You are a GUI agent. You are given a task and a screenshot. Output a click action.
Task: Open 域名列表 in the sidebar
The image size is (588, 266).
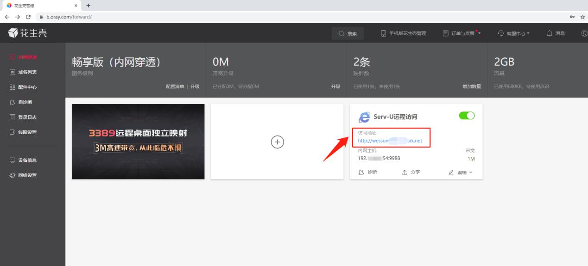[23, 72]
